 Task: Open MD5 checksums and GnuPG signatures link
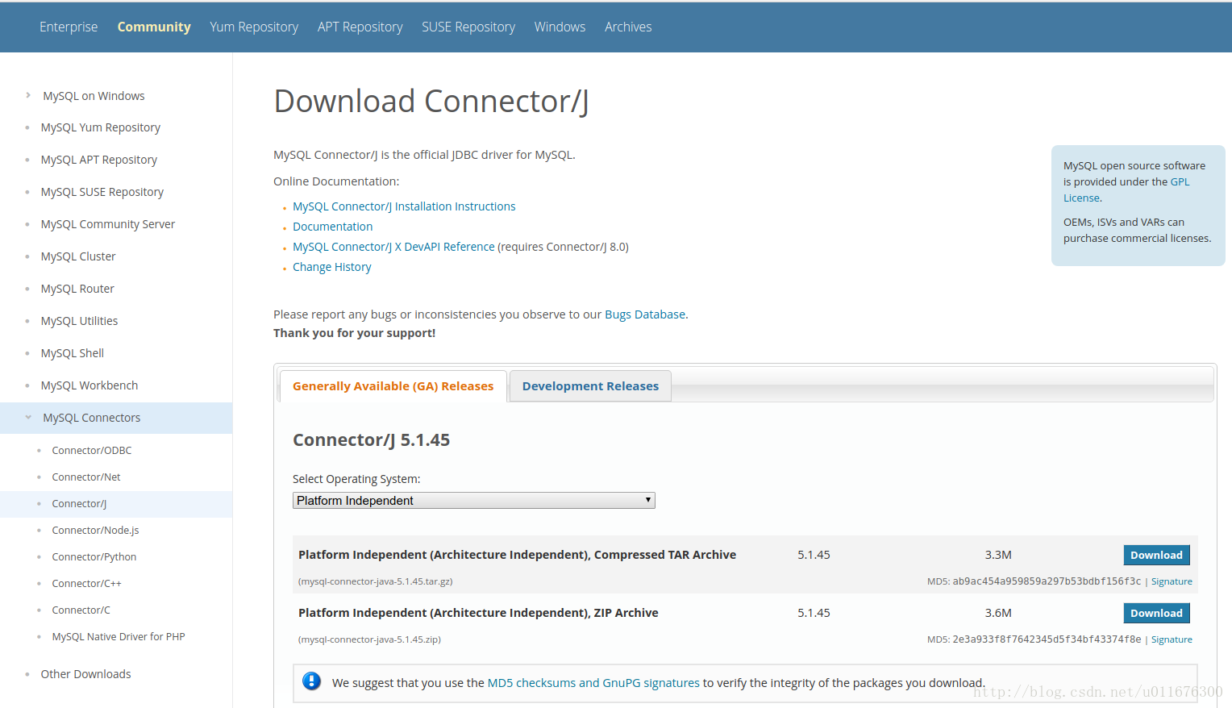pos(593,683)
